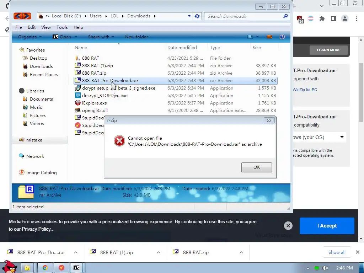This screenshot has height=273, width=364.
Task: Select Desktop under Favorites
Action: [x=38, y=58]
